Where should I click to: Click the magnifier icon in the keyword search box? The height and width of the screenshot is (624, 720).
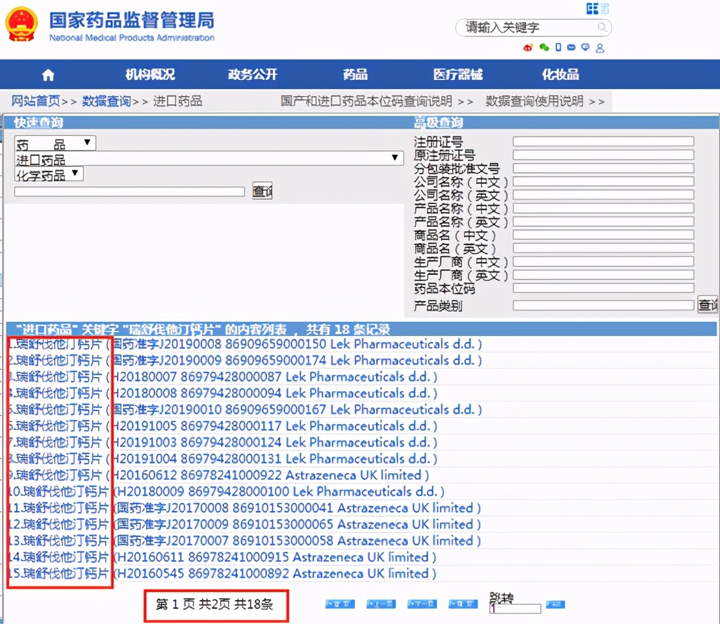[602, 27]
